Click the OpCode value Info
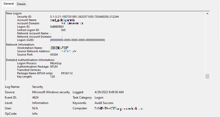 click(35, 114)
